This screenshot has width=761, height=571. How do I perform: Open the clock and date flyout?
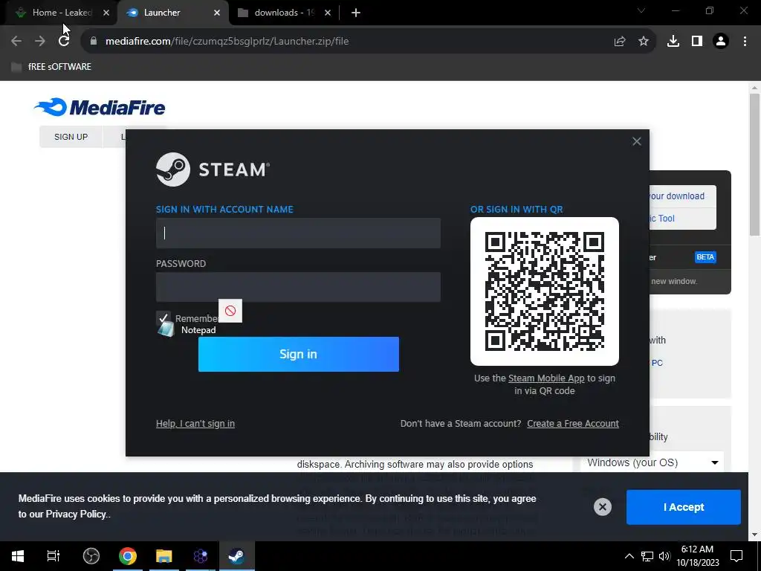(x=698, y=556)
